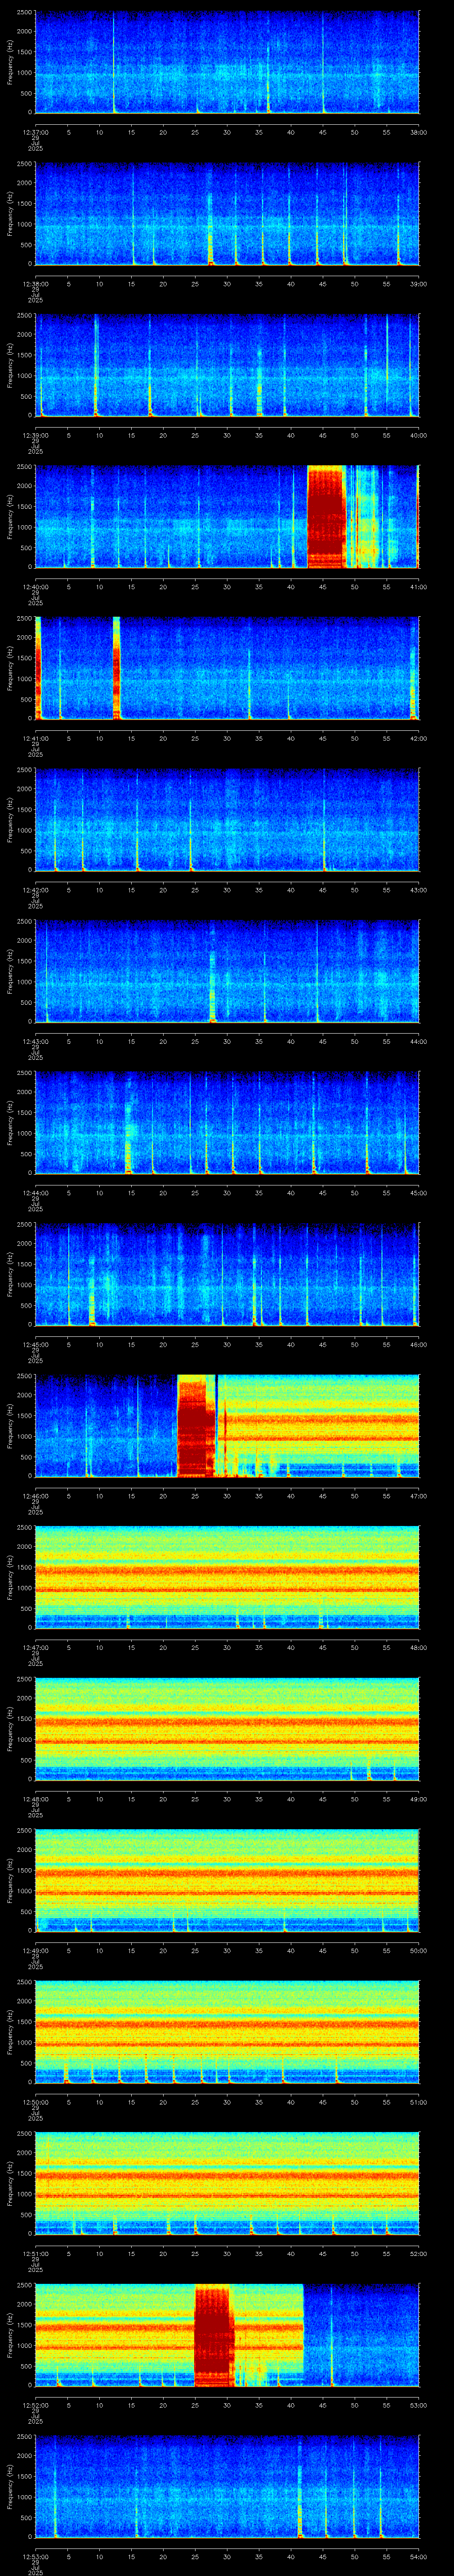Click the '48:00' end time label
454x2576 pixels.
(418, 1647)
